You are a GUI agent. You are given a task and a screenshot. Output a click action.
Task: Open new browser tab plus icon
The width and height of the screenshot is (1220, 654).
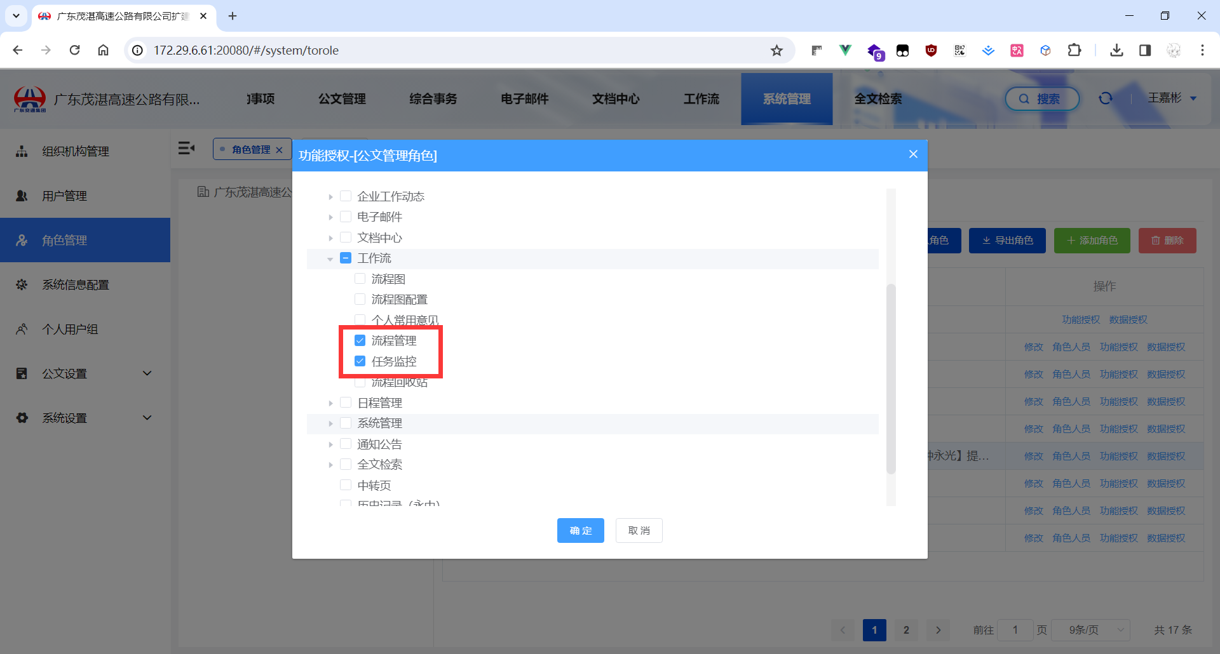233,16
